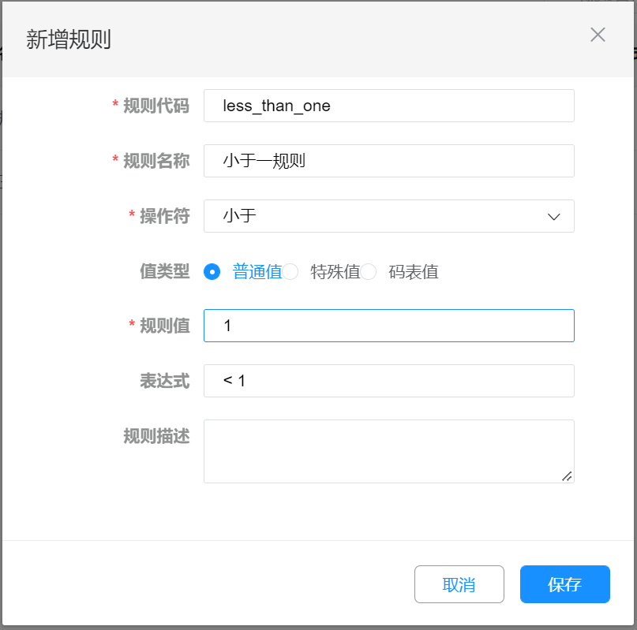The height and width of the screenshot is (630, 637).
Task: Focus the 规则代码 field containing less_than_one
Action: click(388, 106)
